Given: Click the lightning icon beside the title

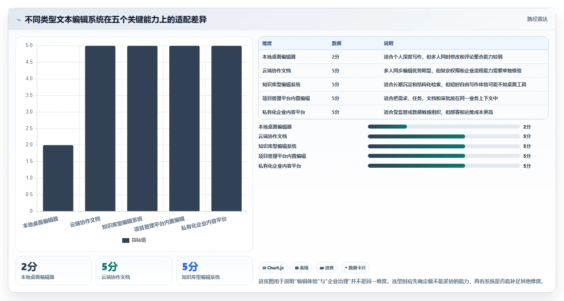Looking at the screenshot, I should pos(19,20).
